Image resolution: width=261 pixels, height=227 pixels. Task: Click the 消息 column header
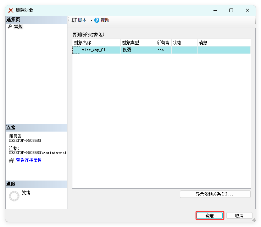pos(224,43)
